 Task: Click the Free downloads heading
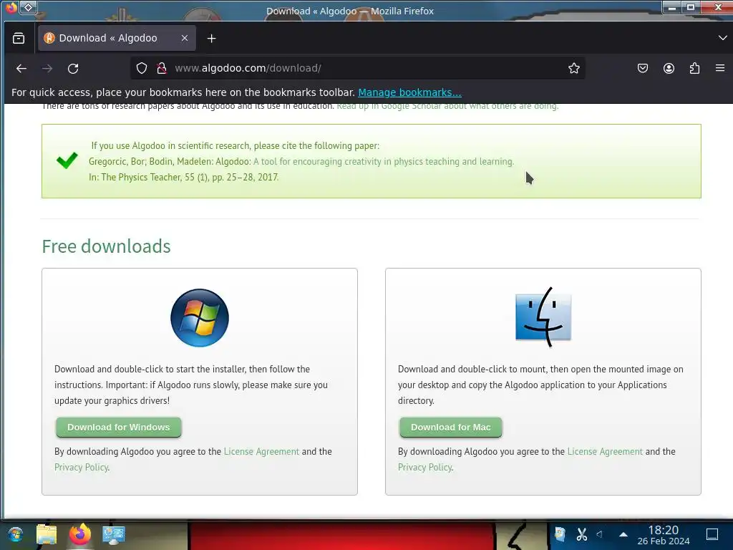pyautogui.click(x=106, y=246)
